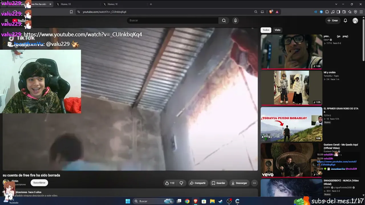Screen dimensions: 365x205
Task: Click the address bar URL
Action: tap(104, 12)
